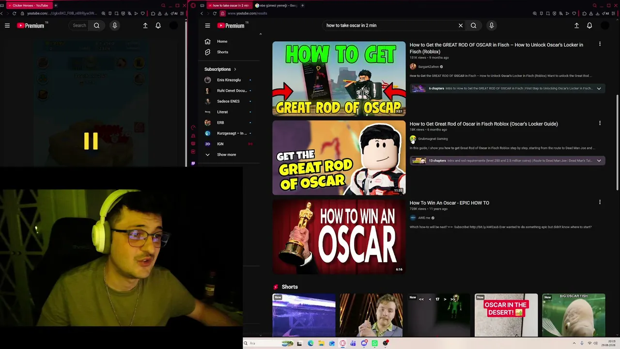Screen dimensions: 620x349
Task: Open more options for 'How To Win An Oscar' video
Action: coord(600,202)
